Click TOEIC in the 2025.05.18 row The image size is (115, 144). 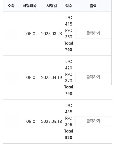[30, 121]
